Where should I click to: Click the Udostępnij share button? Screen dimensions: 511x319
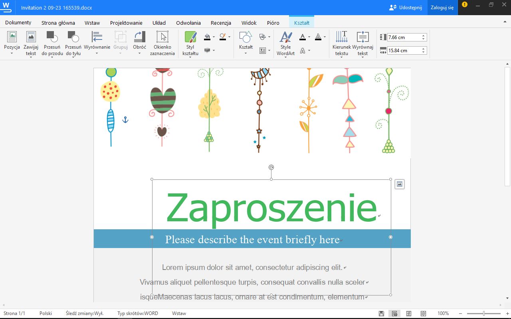click(406, 8)
